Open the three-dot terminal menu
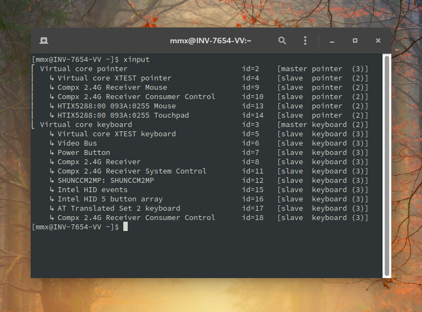The image size is (422, 312). pos(305,41)
